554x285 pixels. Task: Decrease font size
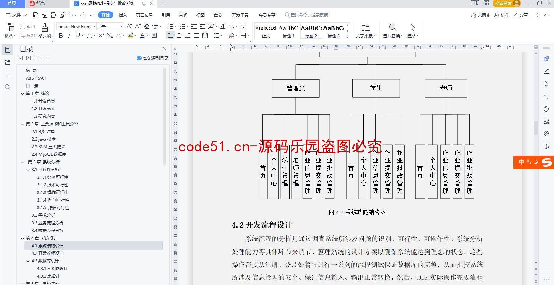[137, 26]
